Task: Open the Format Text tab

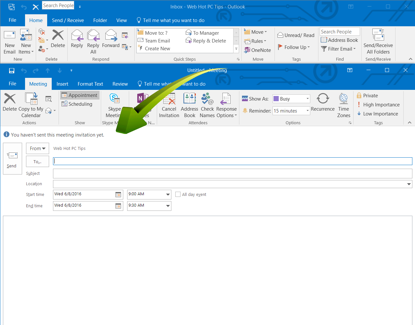Action: point(90,84)
